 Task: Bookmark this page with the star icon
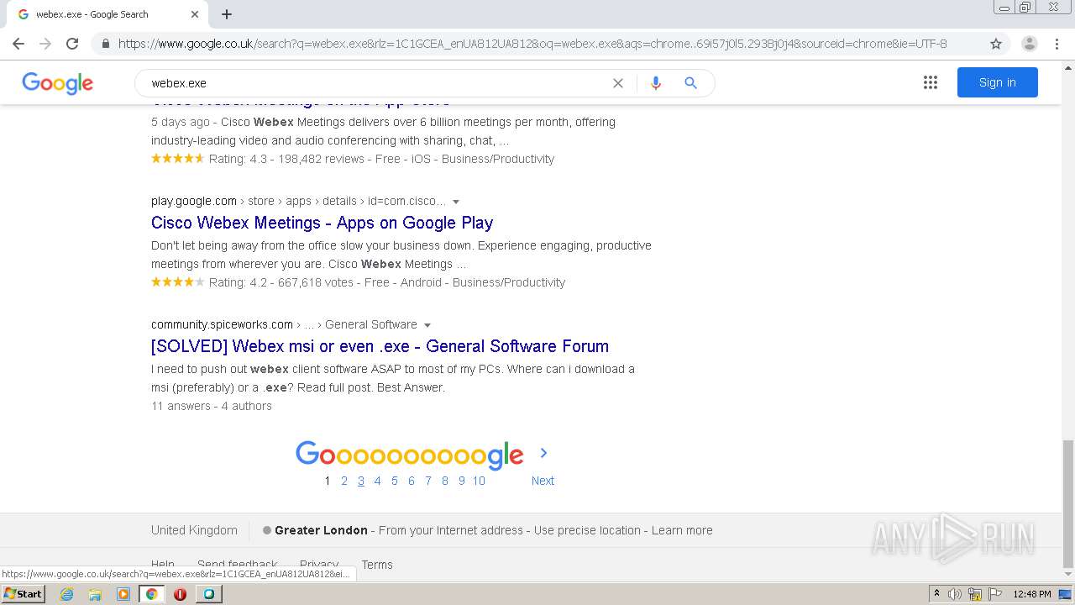(996, 44)
